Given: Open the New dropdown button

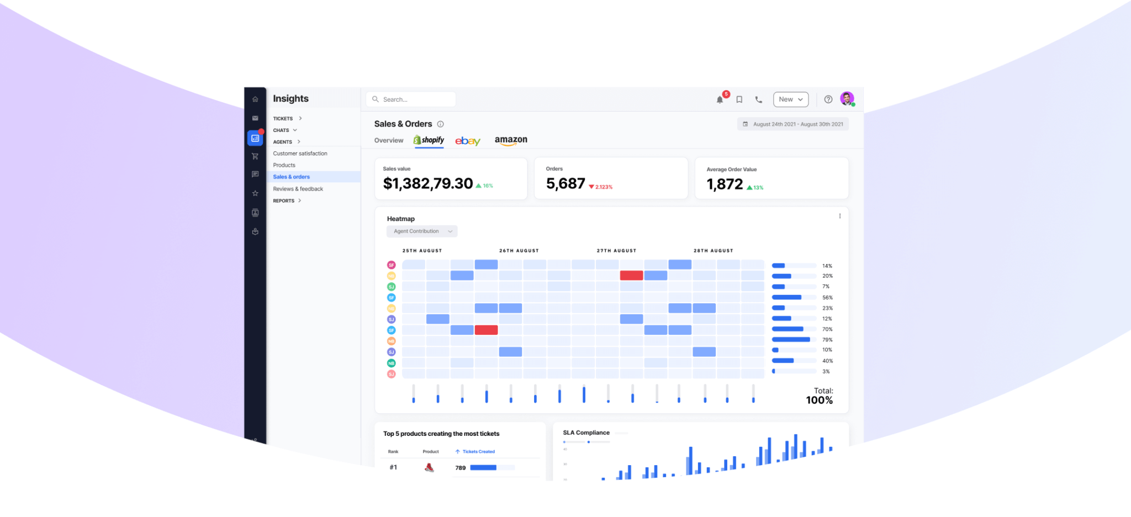Looking at the screenshot, I should 790,99.
